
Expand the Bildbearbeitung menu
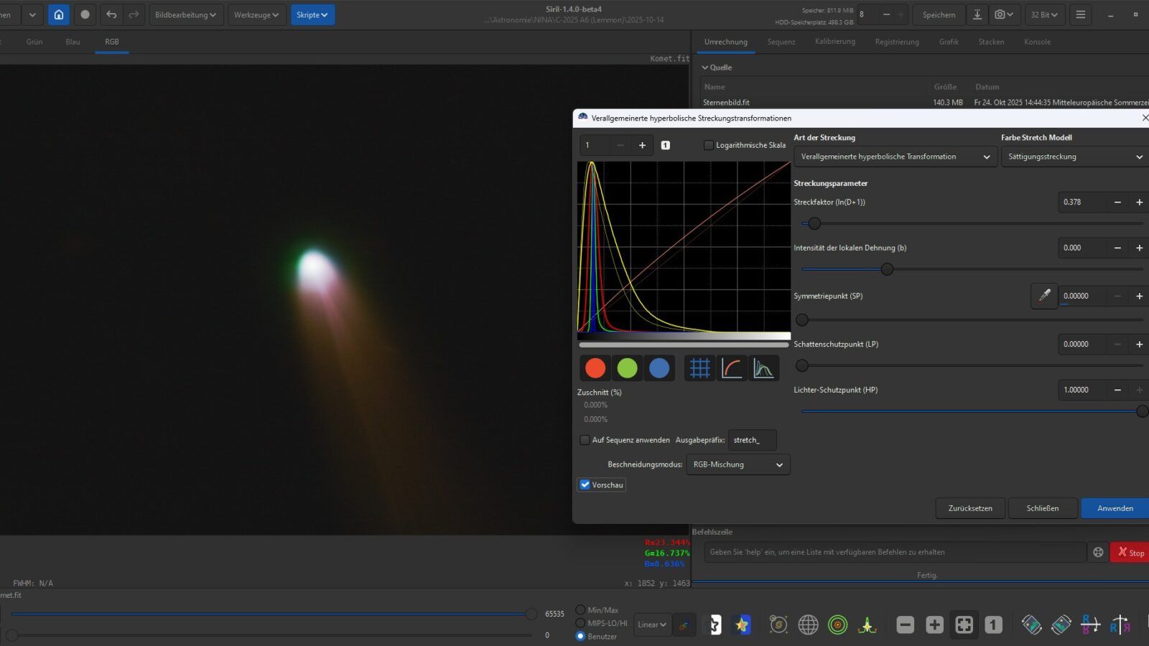(x=185, y=14)
